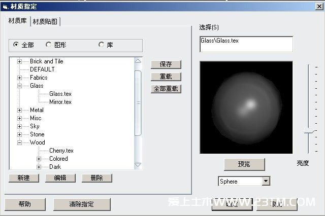Collapse the Wood folder
Screen dimensions: 325x216
pyautogui.click(x=19, y=142)
